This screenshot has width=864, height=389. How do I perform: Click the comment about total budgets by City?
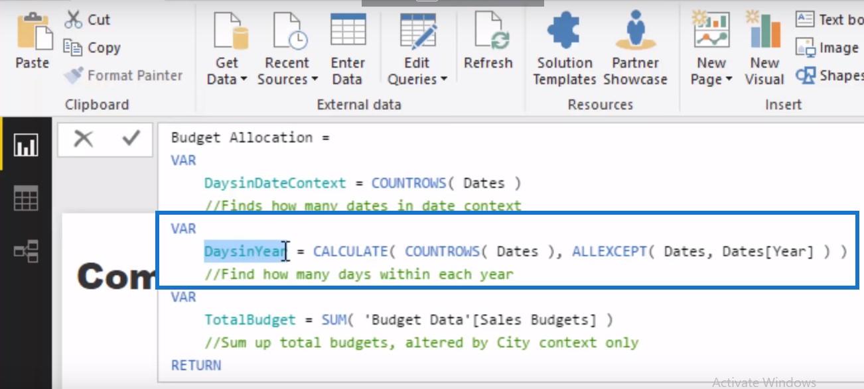click(x=421, y=343)
